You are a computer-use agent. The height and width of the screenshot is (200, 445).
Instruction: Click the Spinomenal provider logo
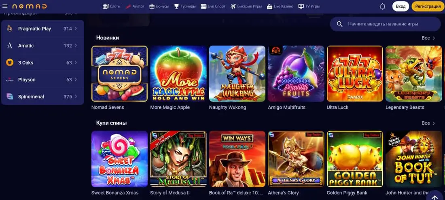10,96
